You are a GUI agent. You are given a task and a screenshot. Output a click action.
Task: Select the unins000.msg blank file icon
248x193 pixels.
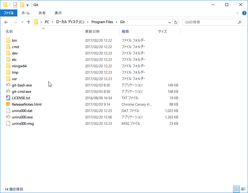8,124
